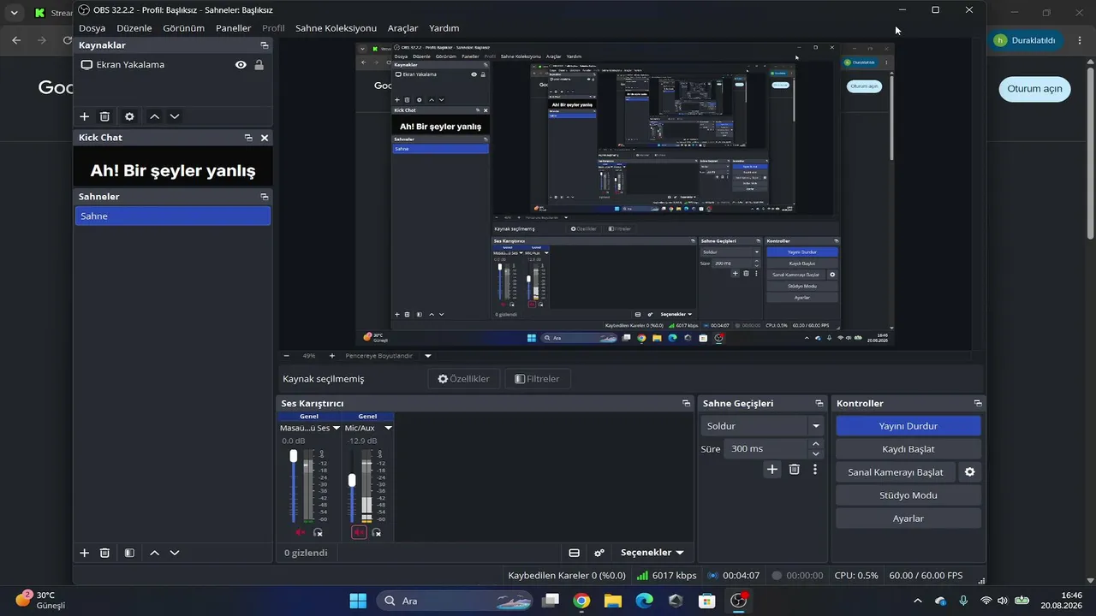Add a new scene in the Sahneler panel

84,553
